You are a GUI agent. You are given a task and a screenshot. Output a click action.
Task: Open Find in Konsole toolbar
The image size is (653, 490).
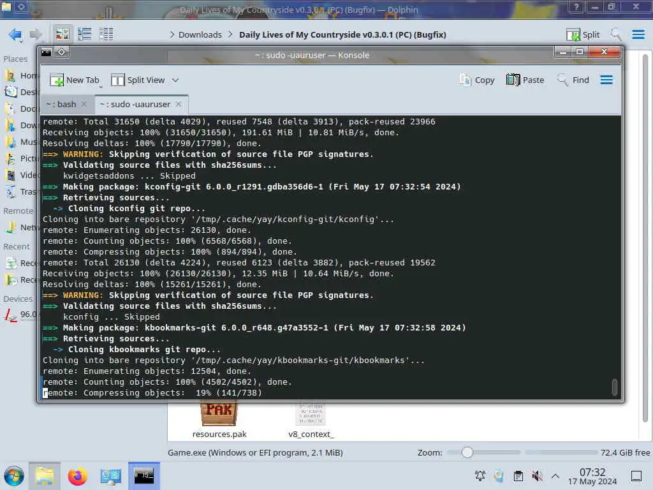[573, 80]
